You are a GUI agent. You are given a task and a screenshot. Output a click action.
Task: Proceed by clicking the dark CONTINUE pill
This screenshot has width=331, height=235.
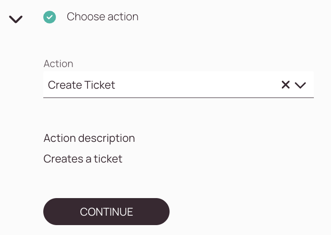click(106, 212)
